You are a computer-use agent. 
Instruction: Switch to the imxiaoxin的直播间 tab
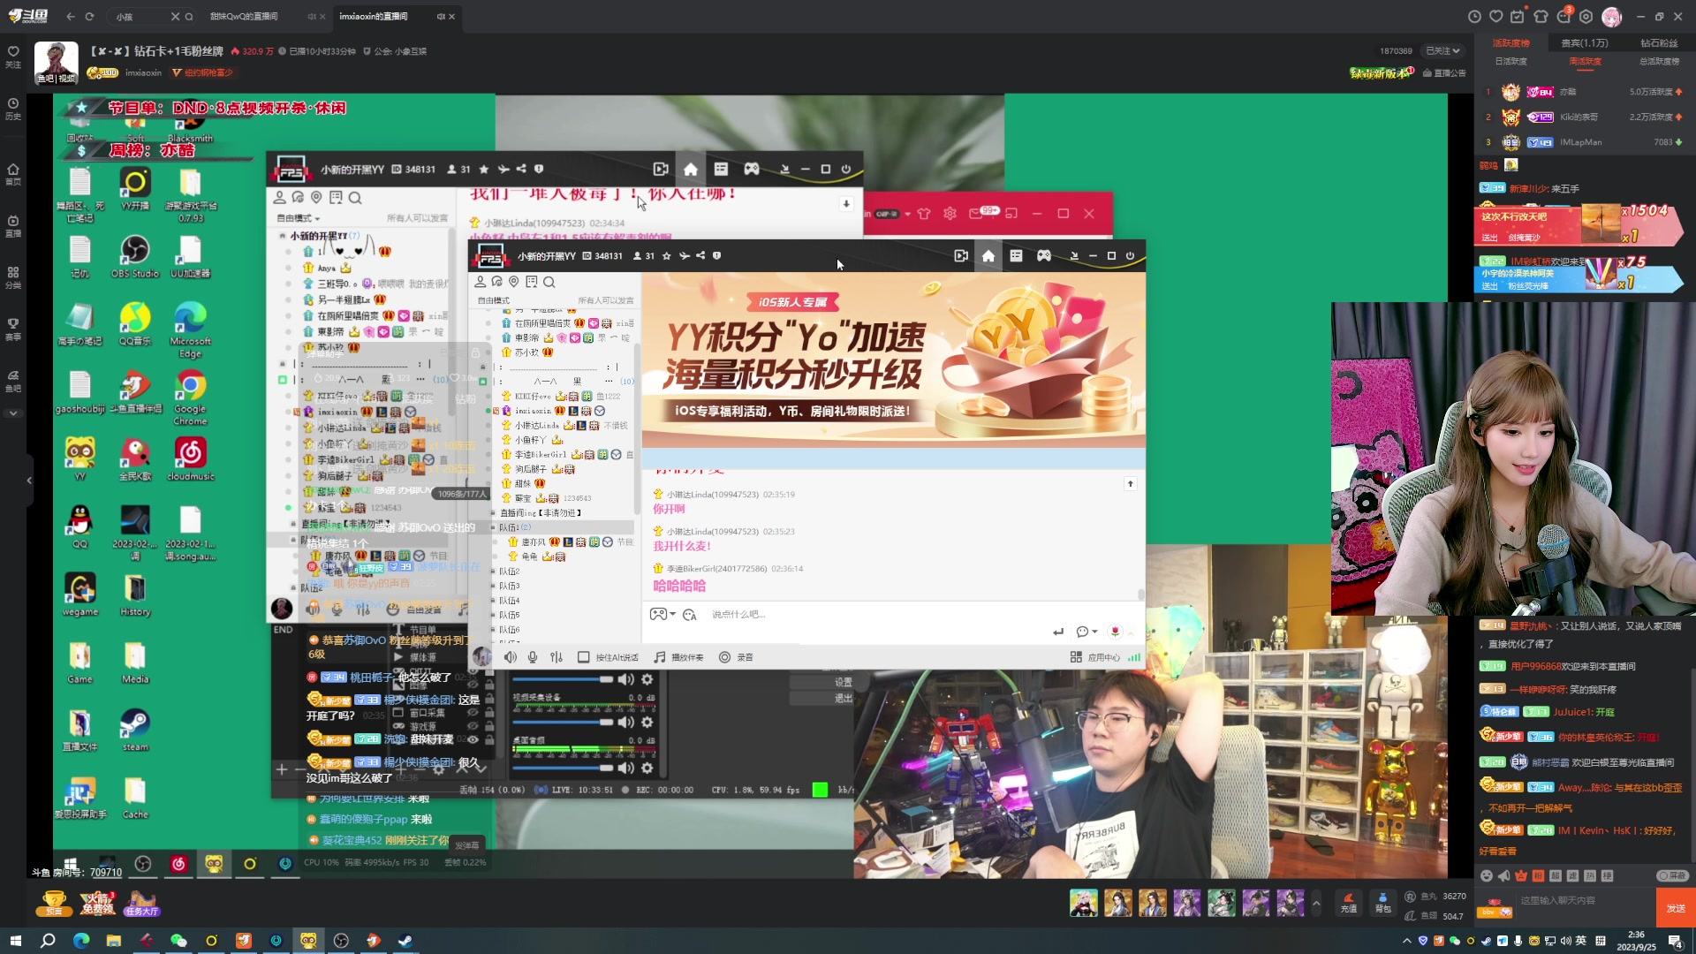point(374,16)
